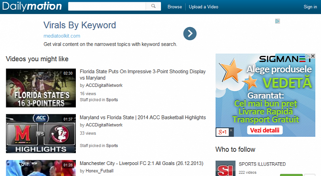Click the magnifying glass search button

pyautogui.click(x=153, y=7)
